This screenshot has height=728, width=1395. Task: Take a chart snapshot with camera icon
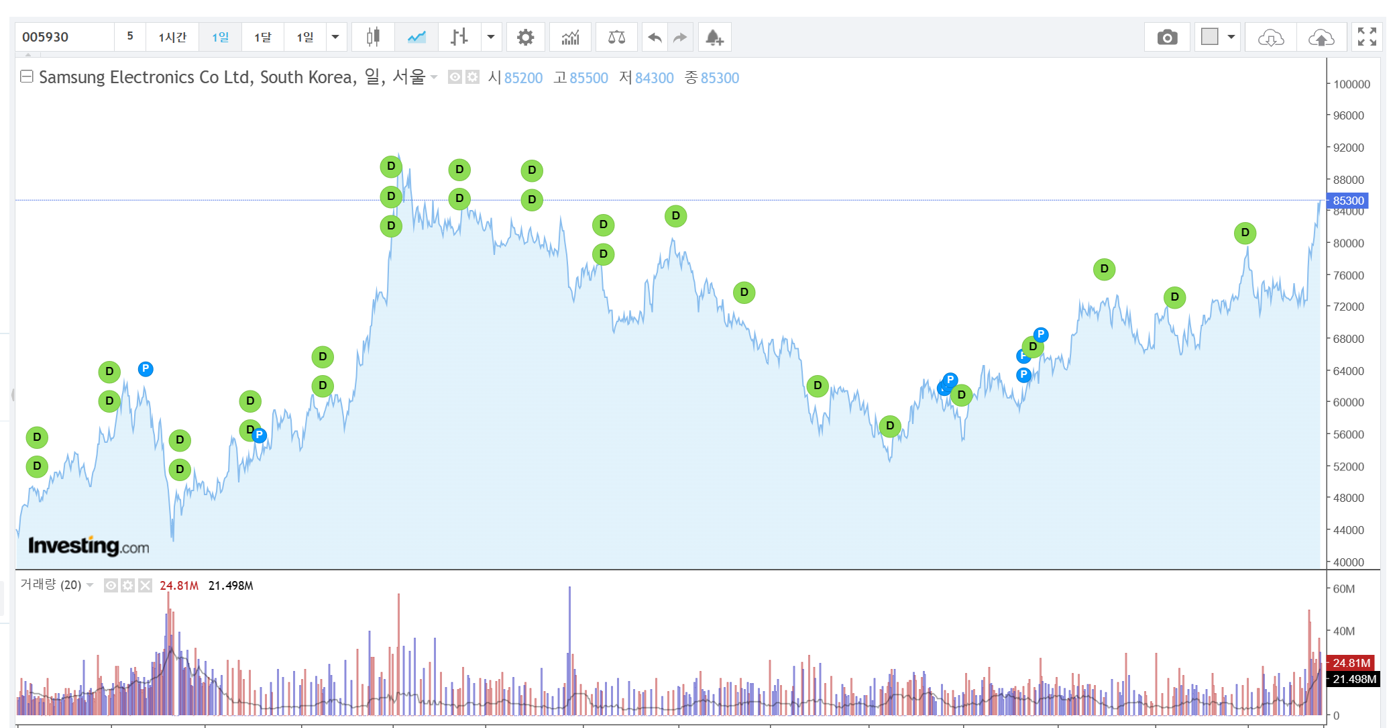point(1167,37)
